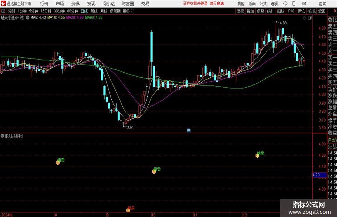Click 证券交易未登录 login notice
The height and width of the screenshot is (217, 337).
195,4
